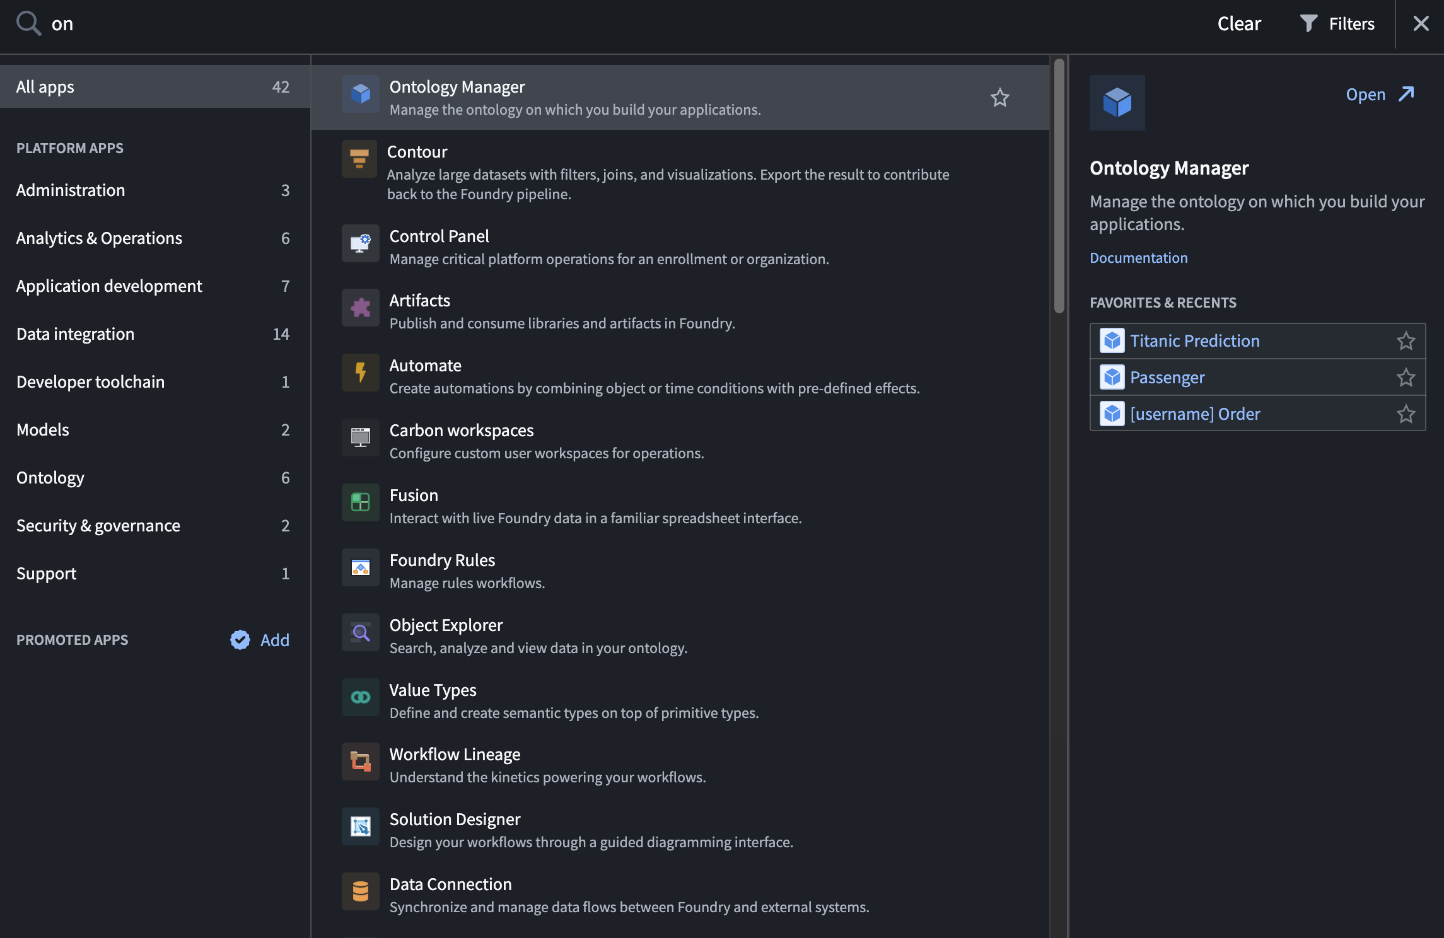
Task: Show Analytics & Operations apps
Action: 155,238
